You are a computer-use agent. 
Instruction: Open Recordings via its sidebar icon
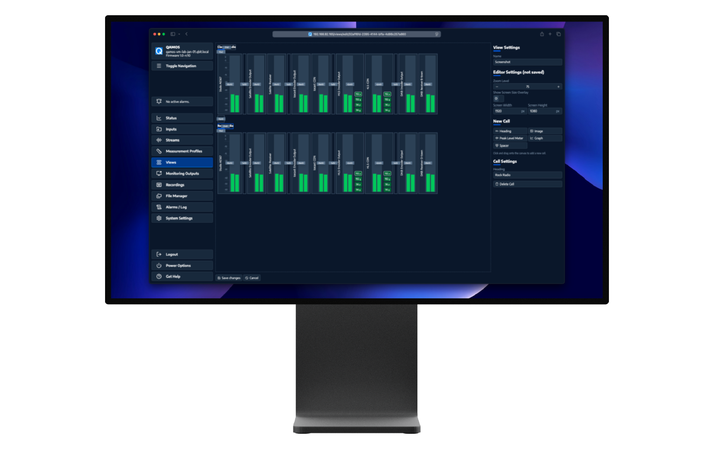(159, 184)
